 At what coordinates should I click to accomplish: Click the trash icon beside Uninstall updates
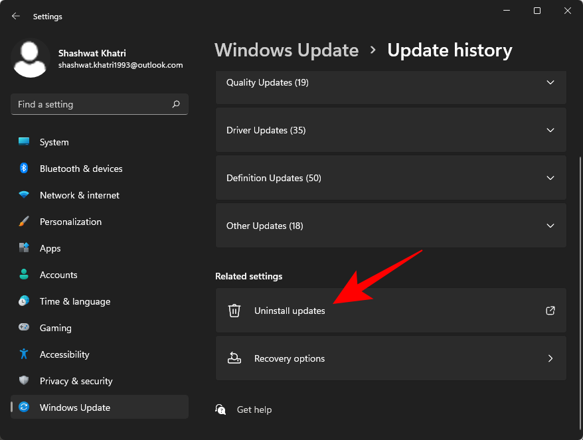point(234,311)
